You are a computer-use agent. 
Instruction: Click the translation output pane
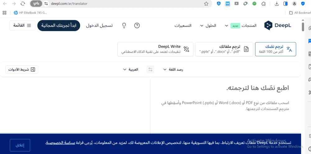point(75,105)
